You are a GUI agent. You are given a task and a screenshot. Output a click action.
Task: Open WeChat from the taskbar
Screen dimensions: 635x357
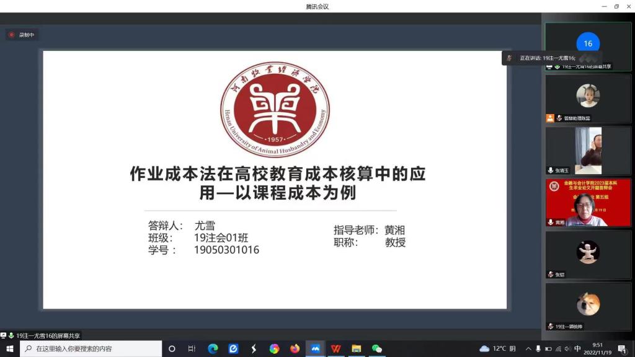point(376,349)
